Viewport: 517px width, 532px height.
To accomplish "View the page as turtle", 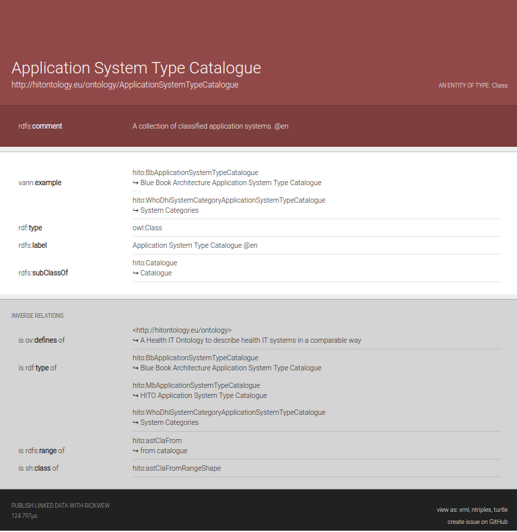I will click(500, 510).
